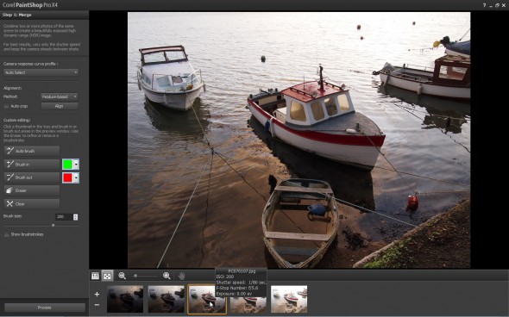Toggle the Show brushstrokes checkbox
509x317 pixels.
pyautogui.click(x=7, y=234)
